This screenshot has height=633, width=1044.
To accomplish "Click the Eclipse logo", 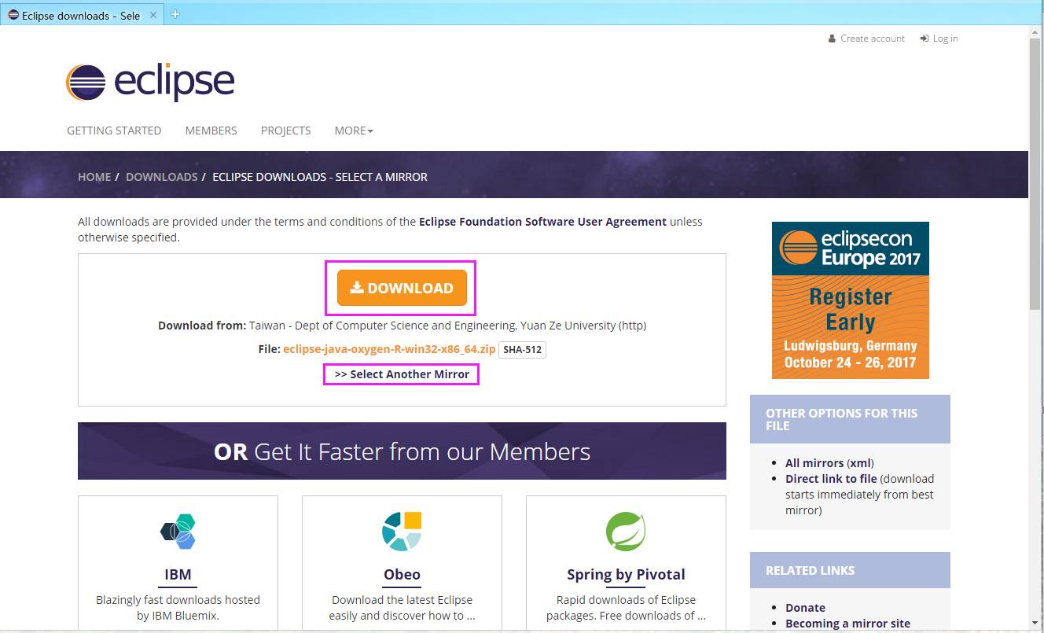I will pyautogui.click(x=150, y=82).
